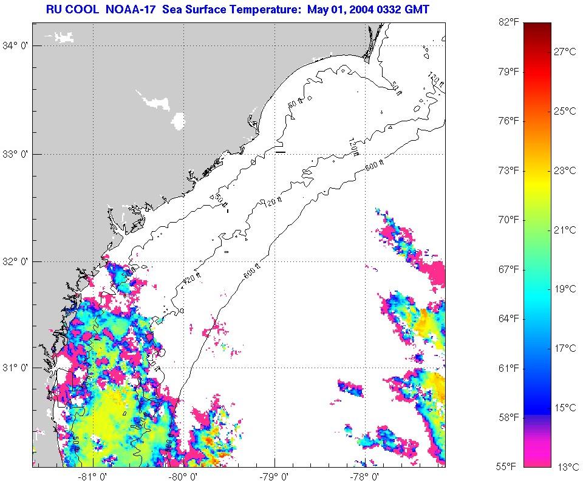
Task: Click the '17°C' colorbar label
Action: pos(565,348)
